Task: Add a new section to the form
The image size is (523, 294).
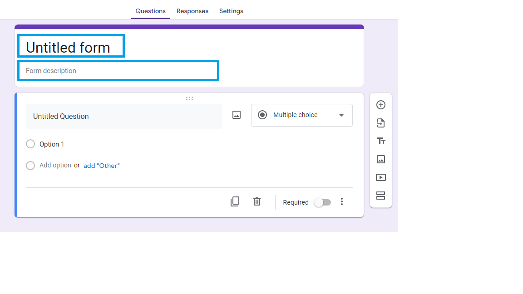Action: tap(380, 195)
